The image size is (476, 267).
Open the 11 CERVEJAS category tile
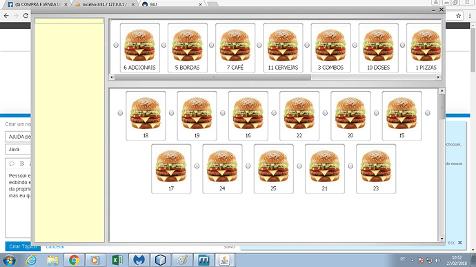pos(283,48)
